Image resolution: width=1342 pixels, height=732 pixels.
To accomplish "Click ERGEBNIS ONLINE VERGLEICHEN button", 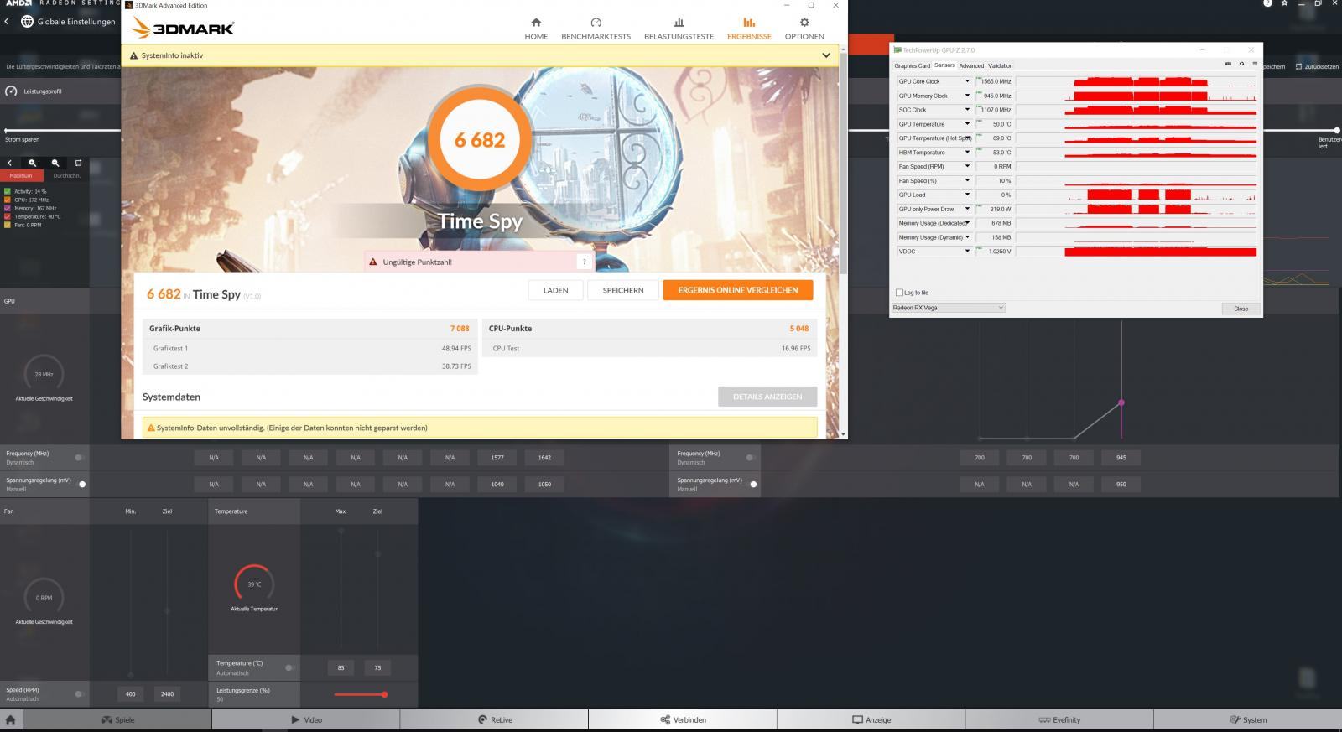I will [738, 290].
